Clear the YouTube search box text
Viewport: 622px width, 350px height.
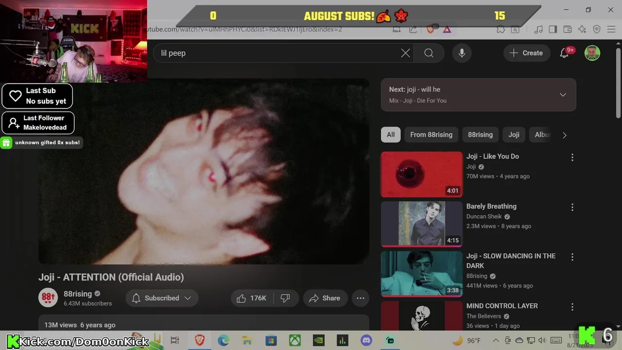coord(405,53)
